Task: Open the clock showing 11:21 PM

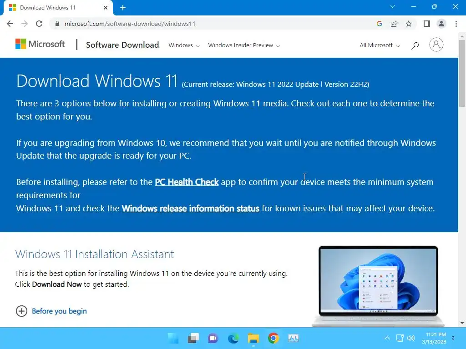Action: (434, 338)
